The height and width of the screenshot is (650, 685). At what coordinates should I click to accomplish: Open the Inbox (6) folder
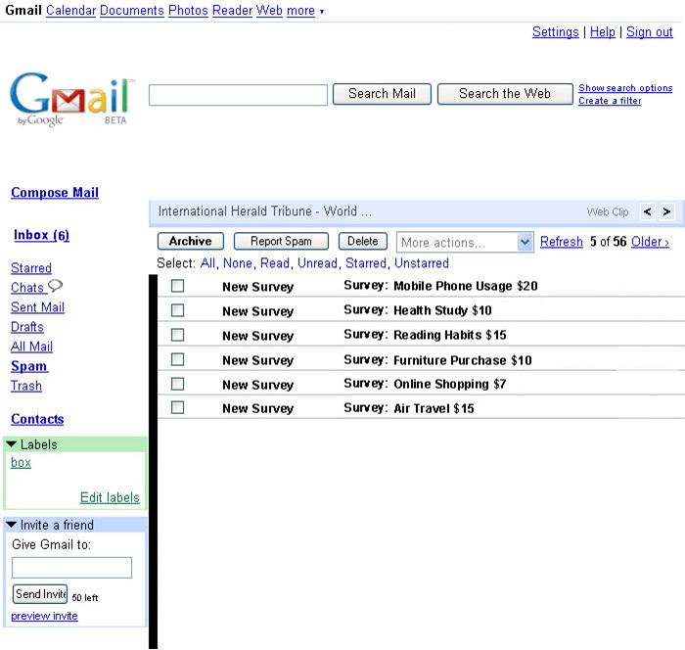tap(41, 235)
